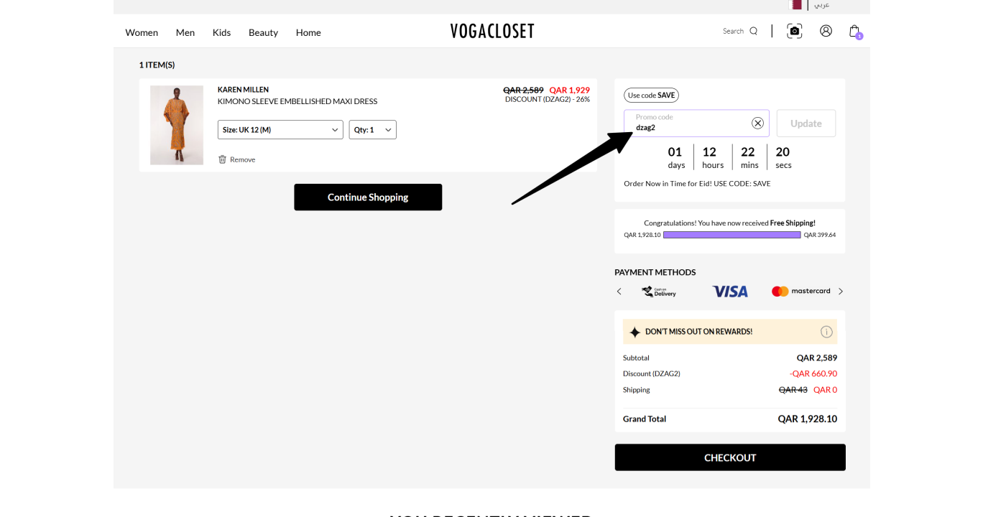This screenshot has width=983, height=517.
Task: Click the sparkle rewards star icon
Action: tap(634, 332)
